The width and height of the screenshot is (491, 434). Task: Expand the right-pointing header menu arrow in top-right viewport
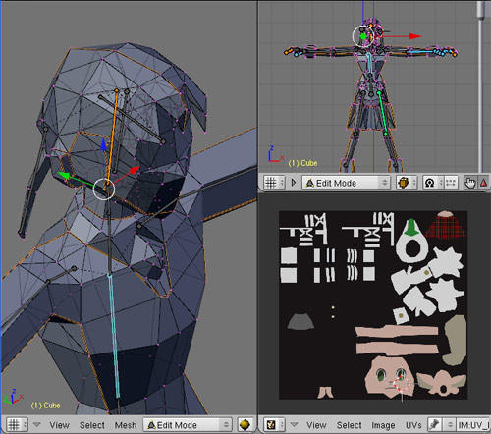click(294, 183)
